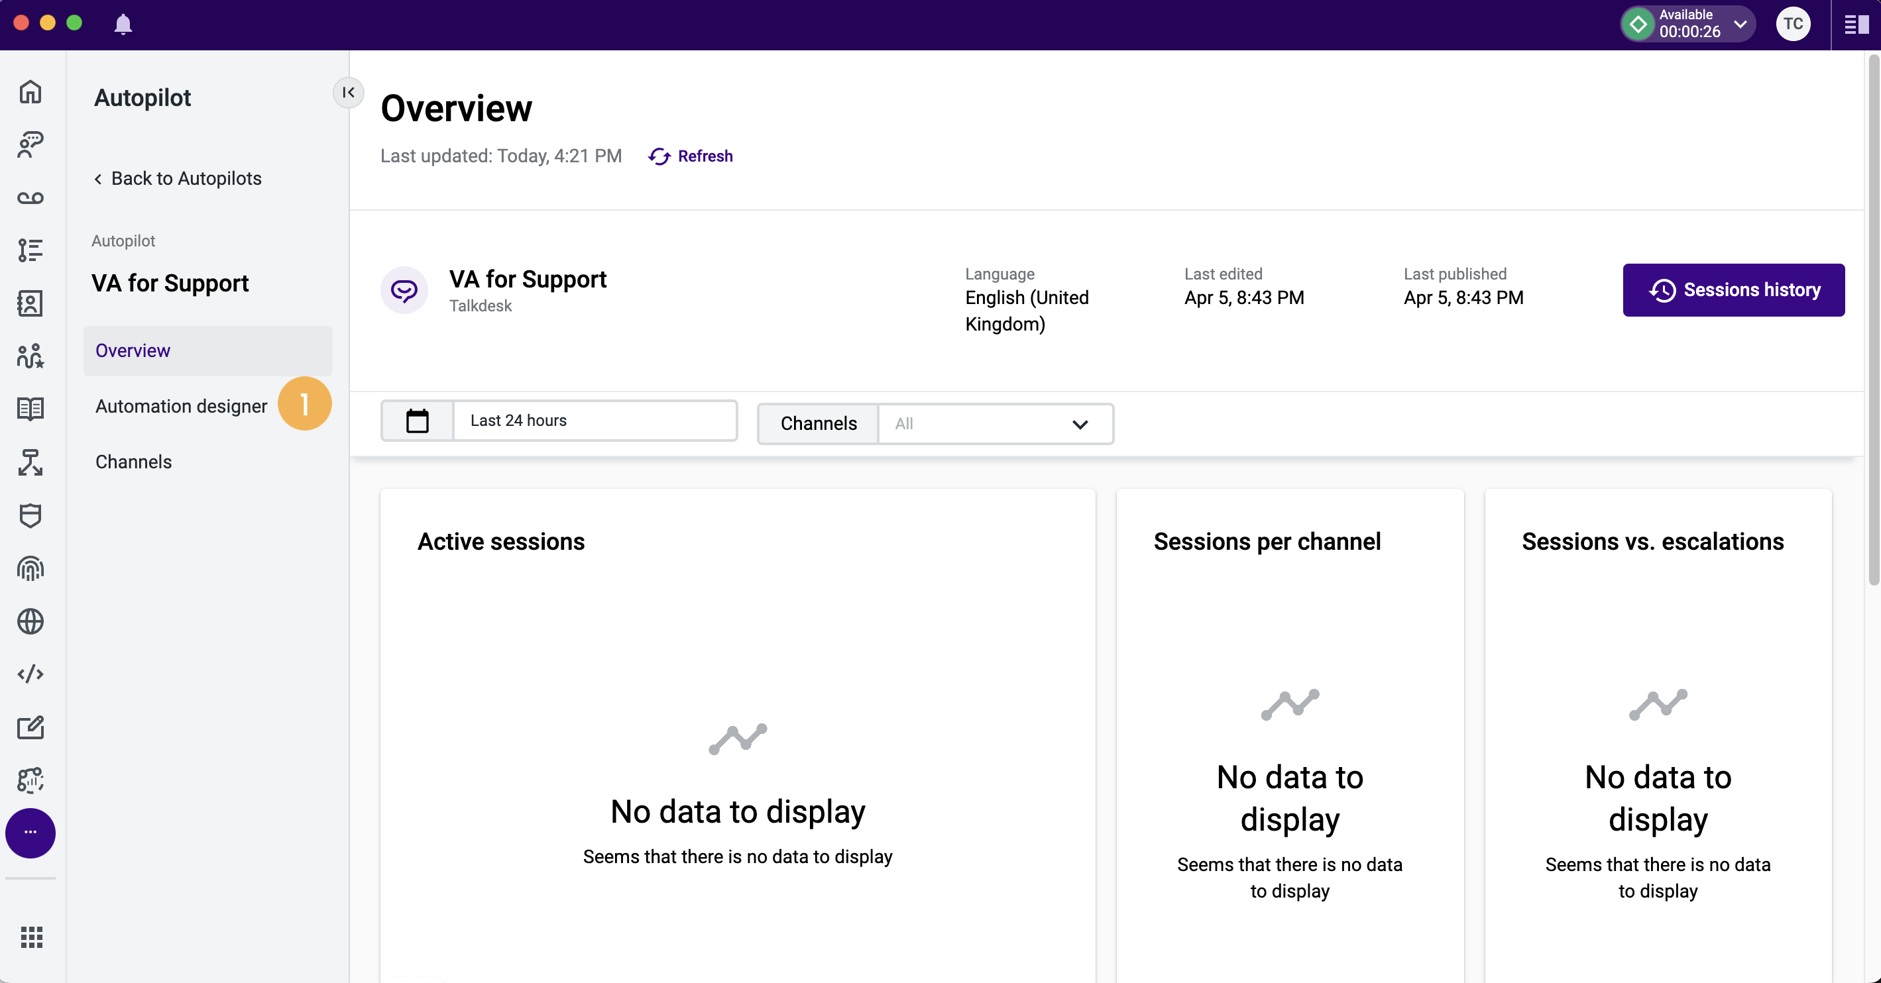Expand the agent status Available dropdown
The width and height of the screenshot is (1881, 983).
click(x=1742, y=24)
